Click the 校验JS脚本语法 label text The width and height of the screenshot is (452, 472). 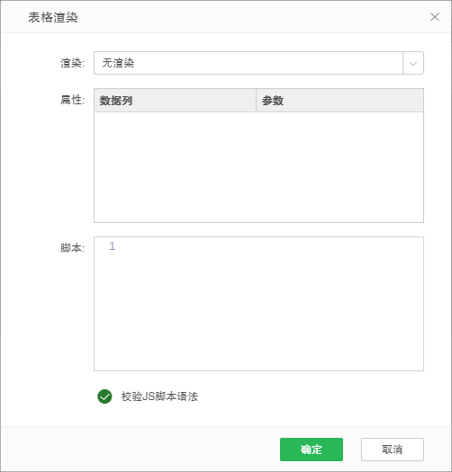point(159,396)
